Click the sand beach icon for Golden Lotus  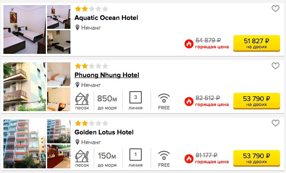(82, 156)
